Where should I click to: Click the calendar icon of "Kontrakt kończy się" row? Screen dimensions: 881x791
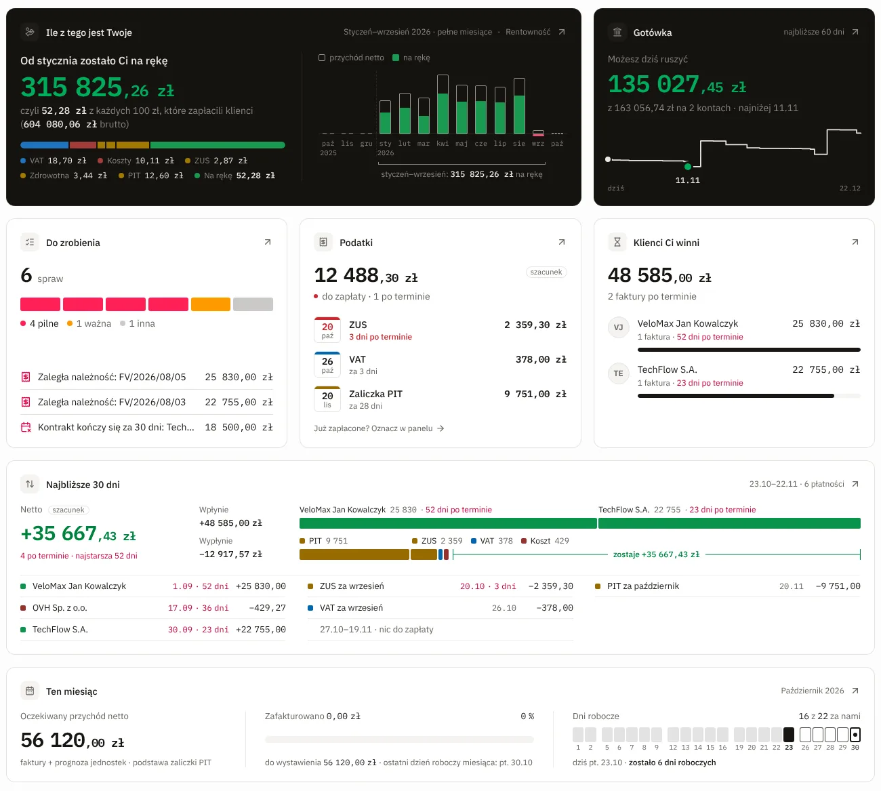(x=26, y=427)
